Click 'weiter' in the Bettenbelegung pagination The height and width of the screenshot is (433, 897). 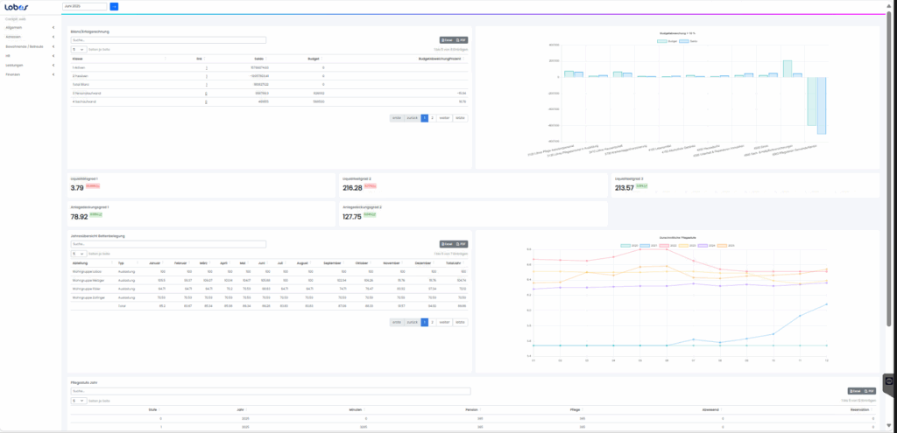point(444,322)
